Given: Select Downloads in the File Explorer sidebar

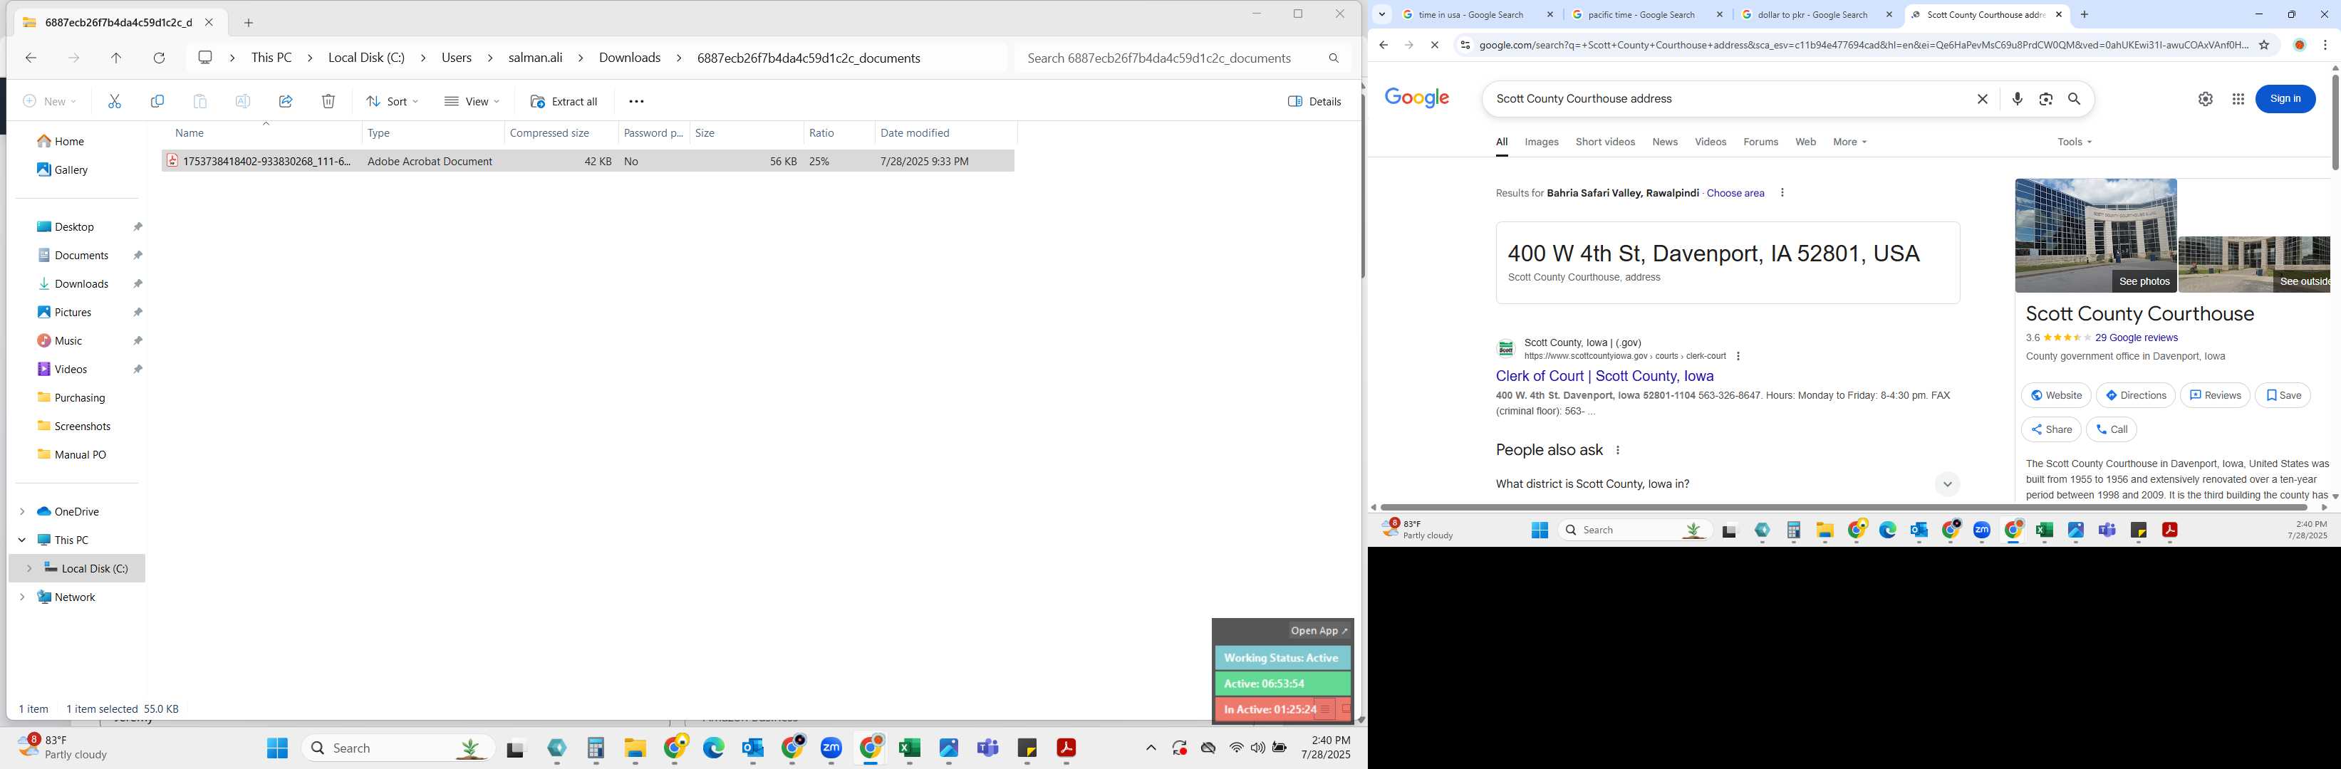Looking at the screenshot, I should click(x=81, y=284).
